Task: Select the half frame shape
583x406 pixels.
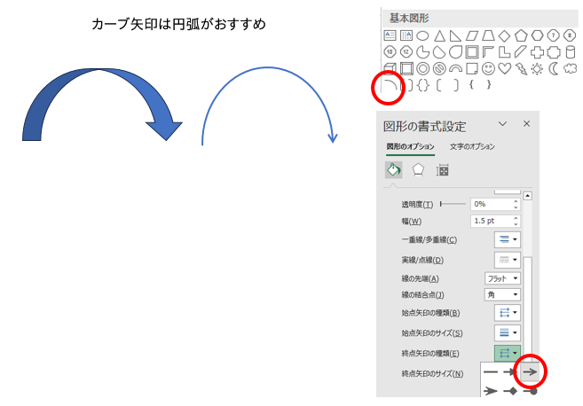Action: pyautogui.click(x=488, y=52)
